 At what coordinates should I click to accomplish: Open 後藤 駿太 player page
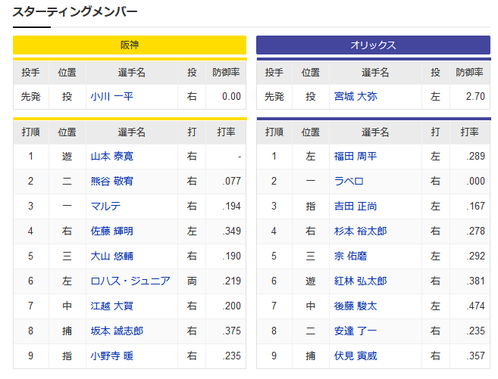pos(355,306)
